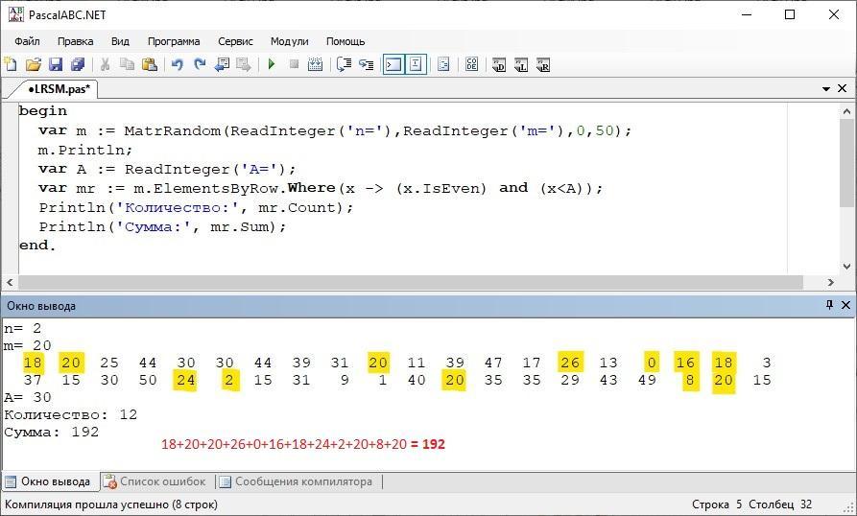Toggle the input panel toolbar button

pyautogui.click(x=416, y=64)
